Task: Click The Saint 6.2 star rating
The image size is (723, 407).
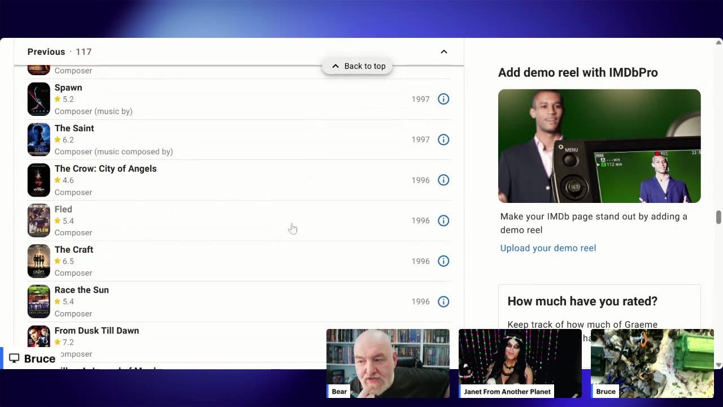Action: pyautogui.click(x=64, y=140)
